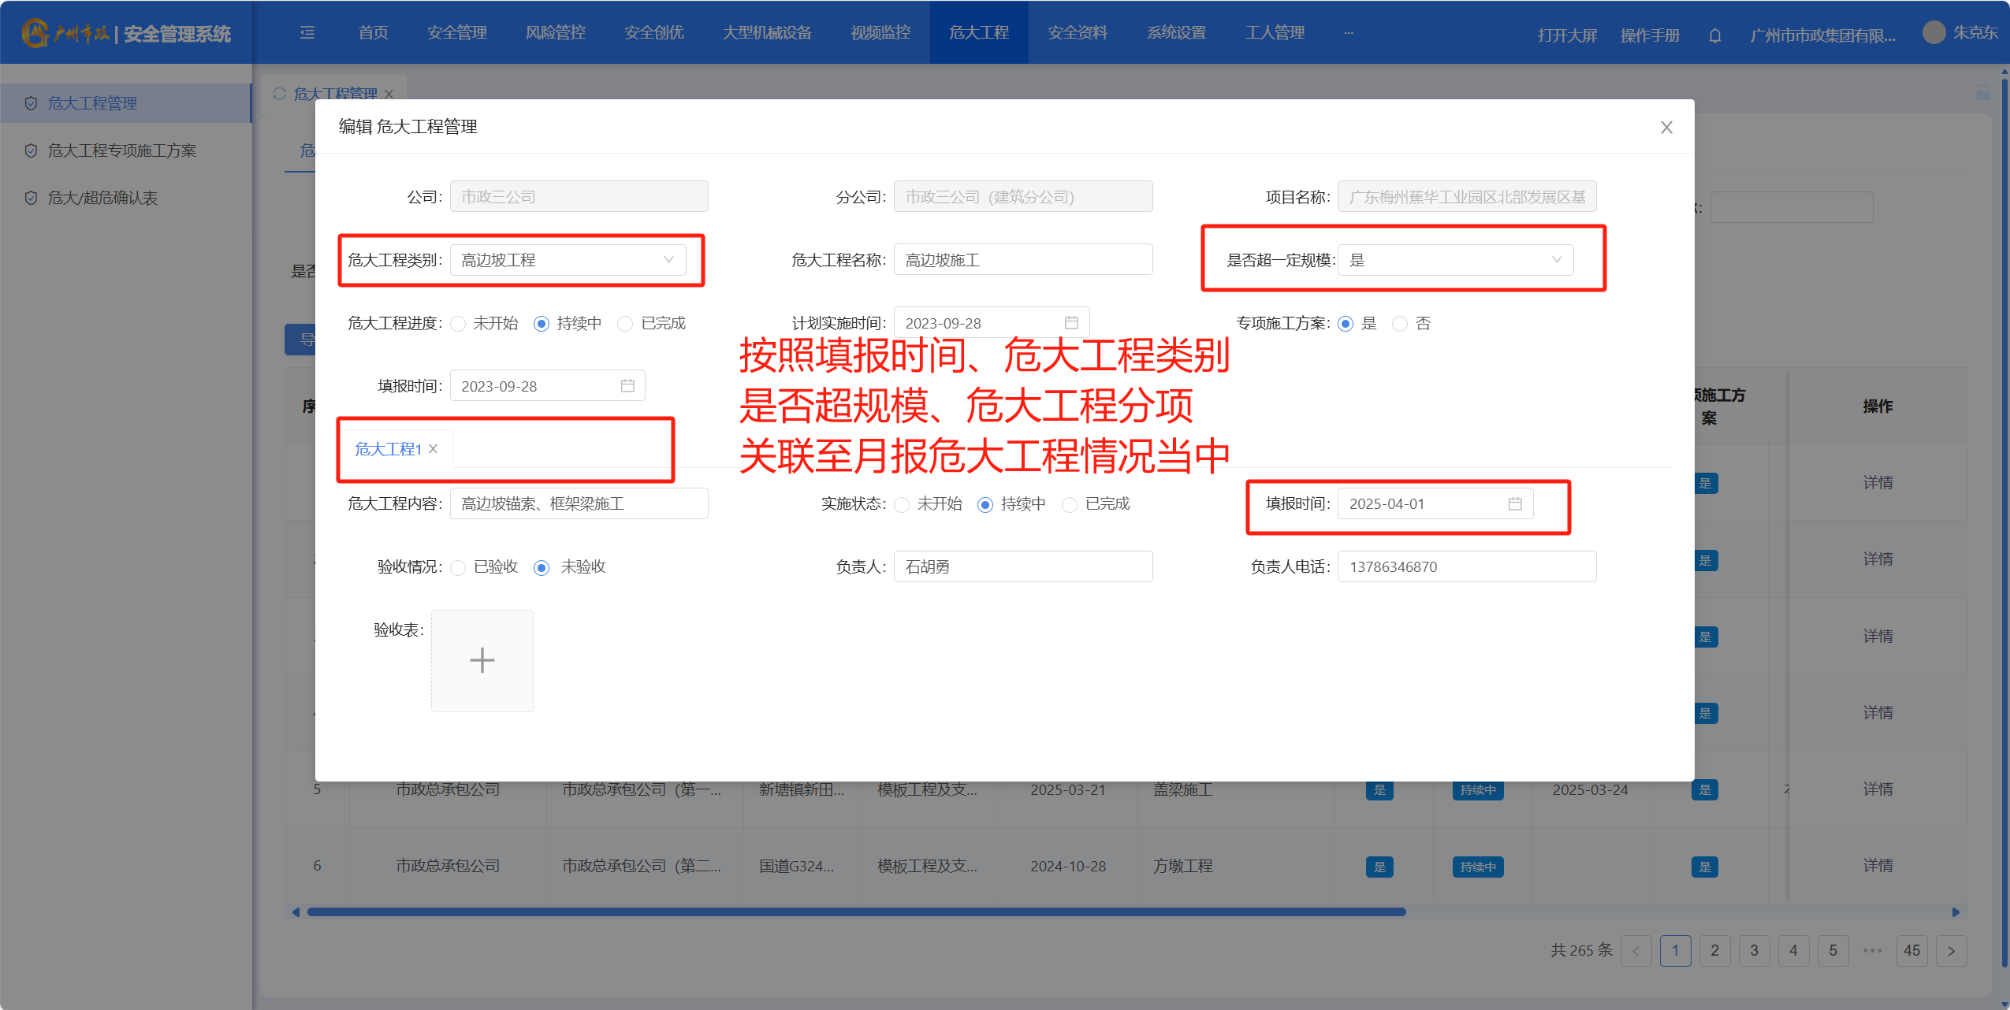Open calendar icon for 计划实施时间 field
This screenshot has height=1010, width=2010.
(x=1070, y=323)
